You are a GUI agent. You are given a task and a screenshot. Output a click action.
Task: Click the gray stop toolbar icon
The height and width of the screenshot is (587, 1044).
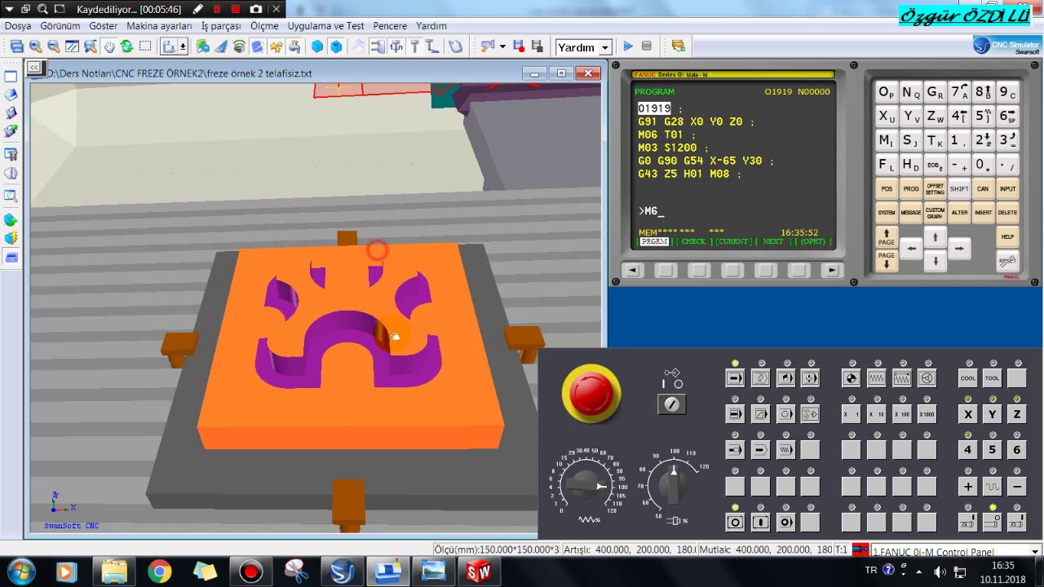point(647,46)
